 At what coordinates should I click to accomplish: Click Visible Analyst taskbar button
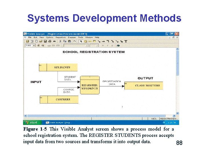(59, 123)
